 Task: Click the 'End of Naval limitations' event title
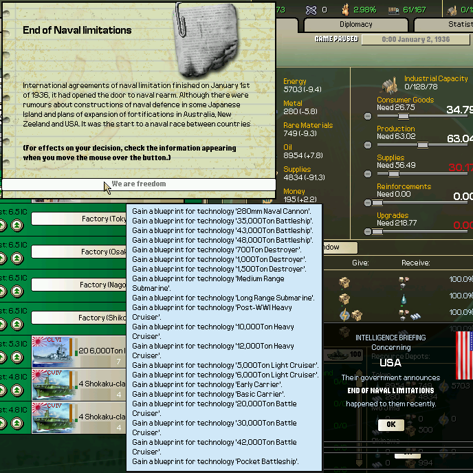(x=77, y=30)
